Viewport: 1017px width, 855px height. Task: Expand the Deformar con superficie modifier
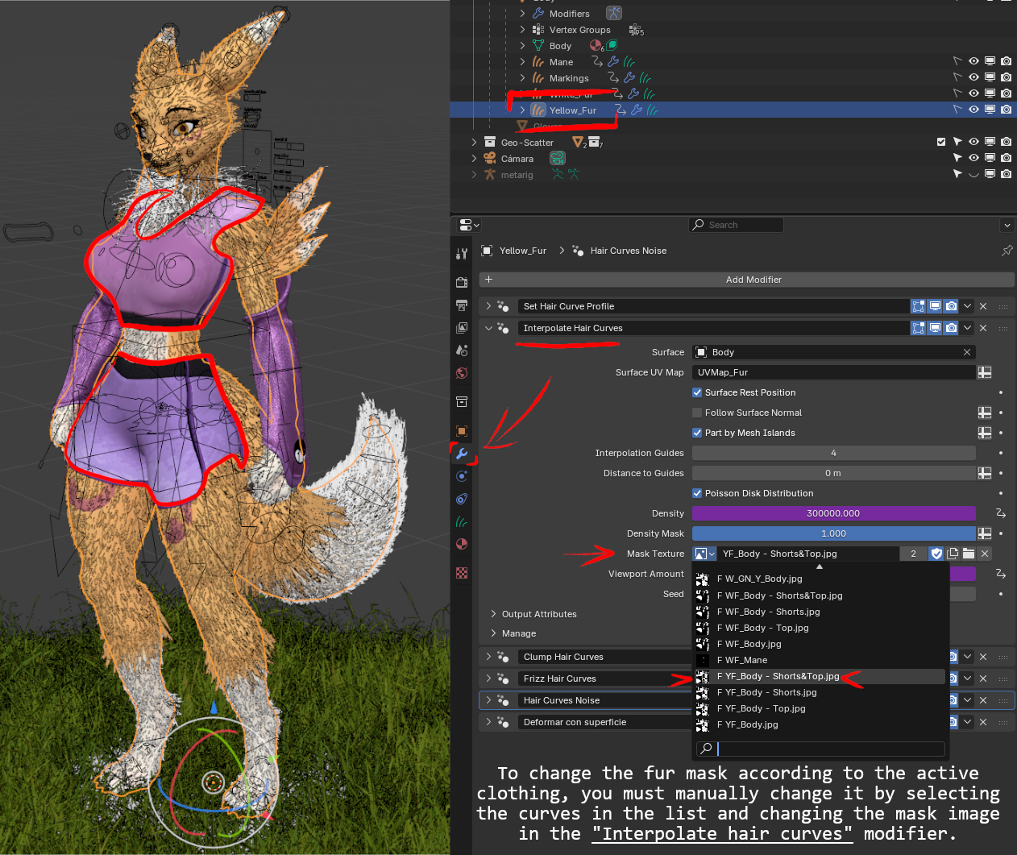[x=488, y=722]
